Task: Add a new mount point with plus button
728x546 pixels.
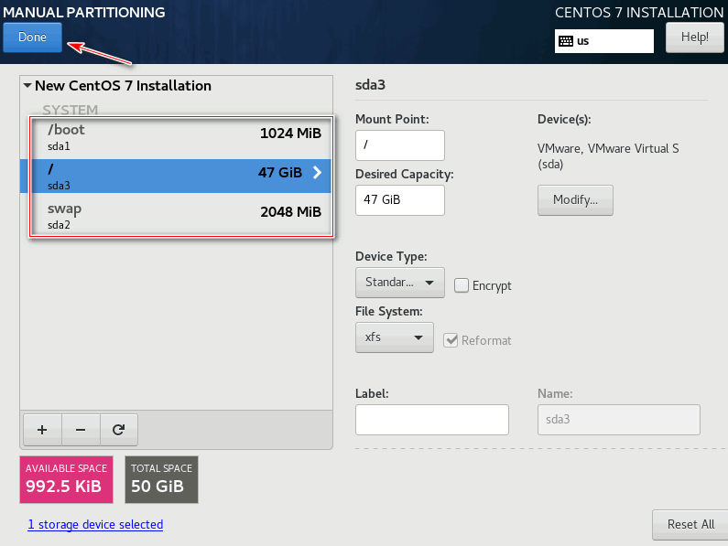Action: (42, 430)
